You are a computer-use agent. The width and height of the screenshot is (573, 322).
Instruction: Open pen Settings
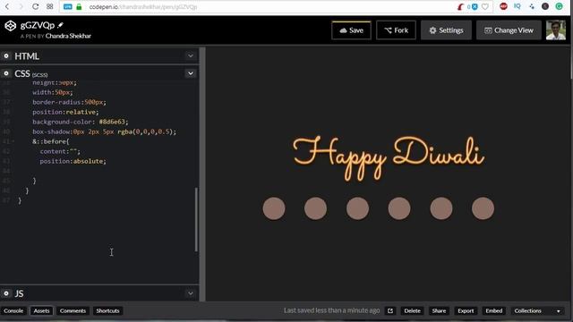446,30
